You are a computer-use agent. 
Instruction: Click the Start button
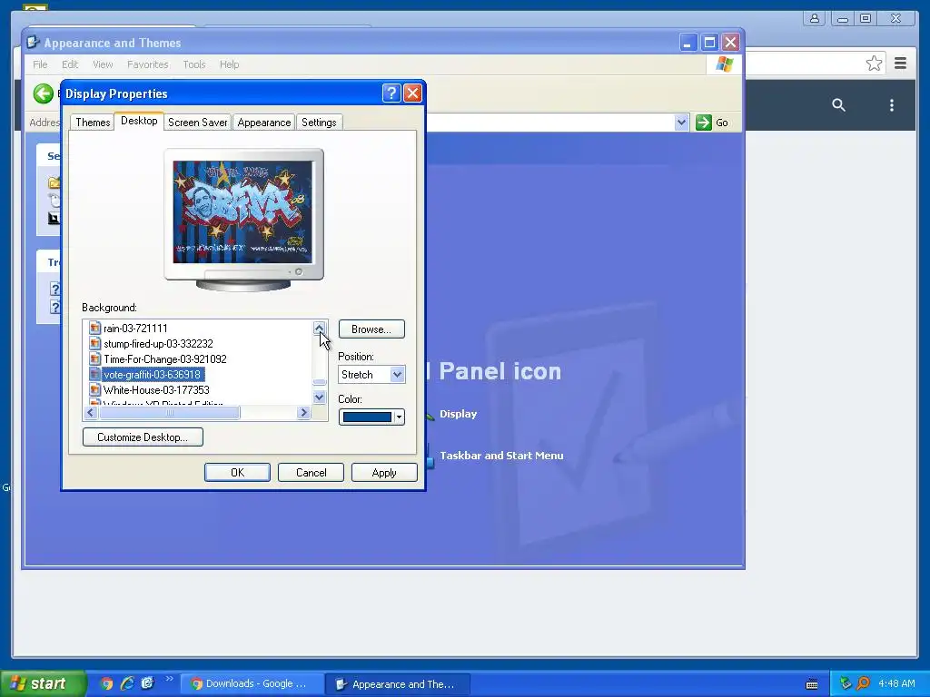pos(43,683)
